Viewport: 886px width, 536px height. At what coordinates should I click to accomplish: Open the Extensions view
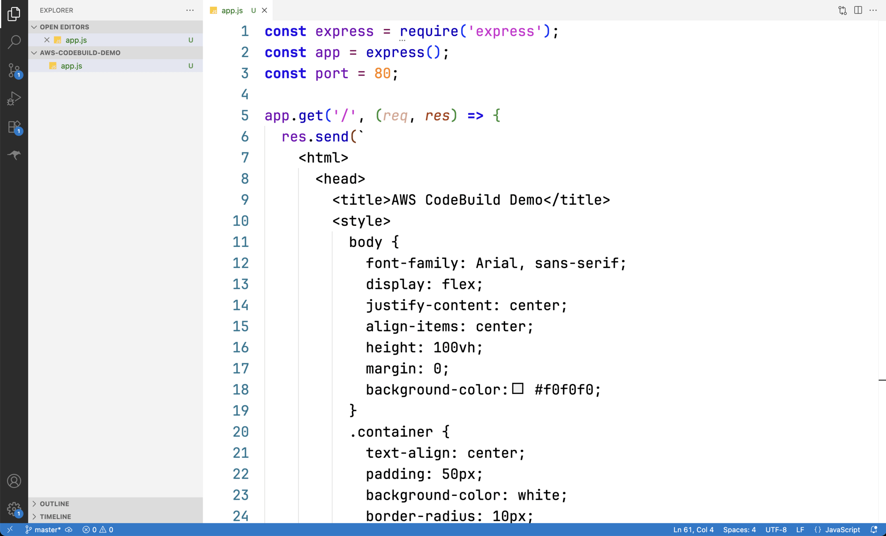click(x=14, y=127)
